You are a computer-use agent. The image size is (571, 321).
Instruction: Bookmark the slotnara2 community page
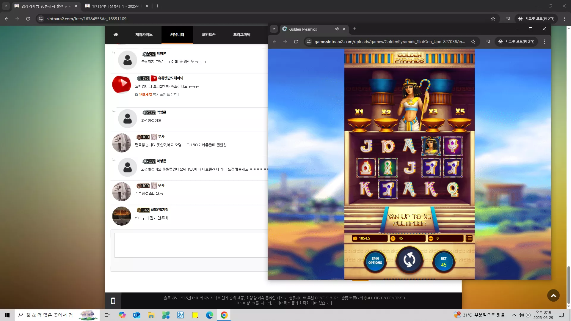[493, 18]
